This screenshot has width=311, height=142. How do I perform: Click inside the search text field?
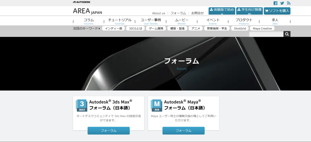click(266, 34)
